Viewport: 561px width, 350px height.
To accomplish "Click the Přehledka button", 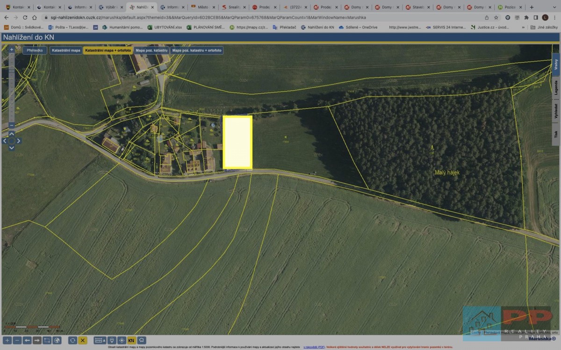I will [x=35, y=50].
